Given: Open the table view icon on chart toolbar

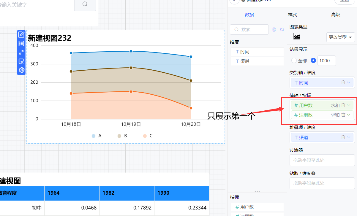Looking at the screenshot, I should tap(21, 43).
